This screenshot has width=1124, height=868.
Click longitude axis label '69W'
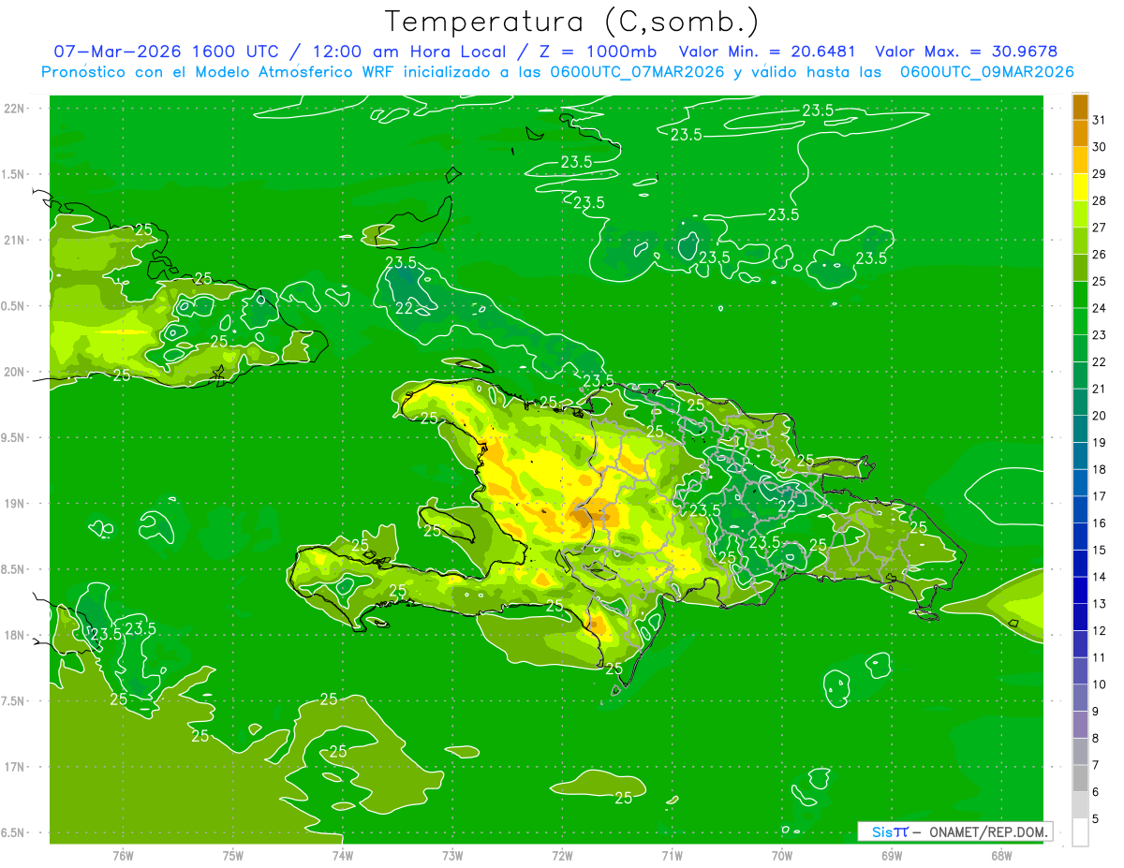(892, 856)
